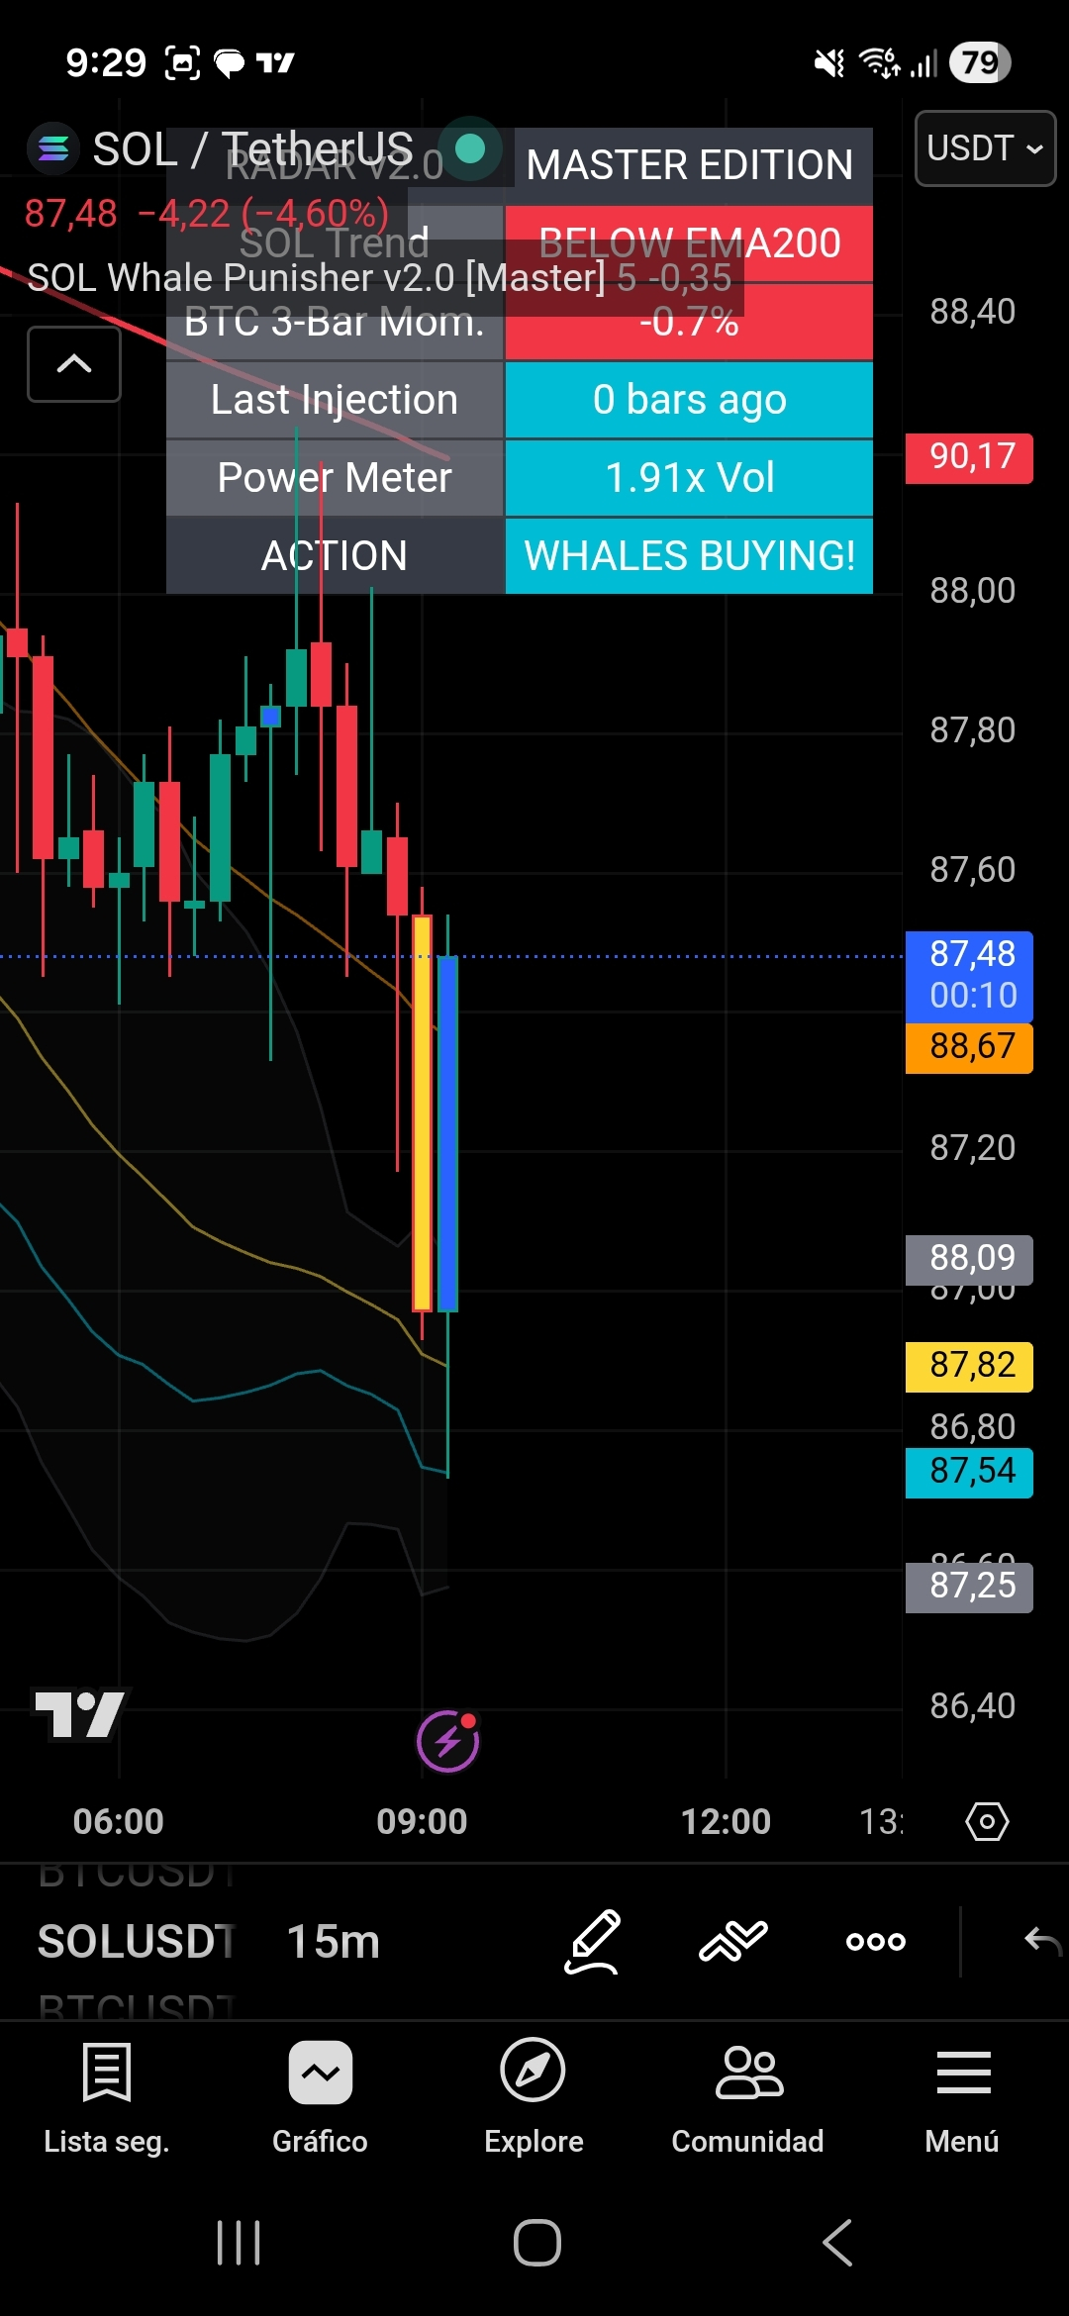Screen dimensions: 1069x2316
Task: Switch to the Comunidad tab
Action: pos(747,2097)
